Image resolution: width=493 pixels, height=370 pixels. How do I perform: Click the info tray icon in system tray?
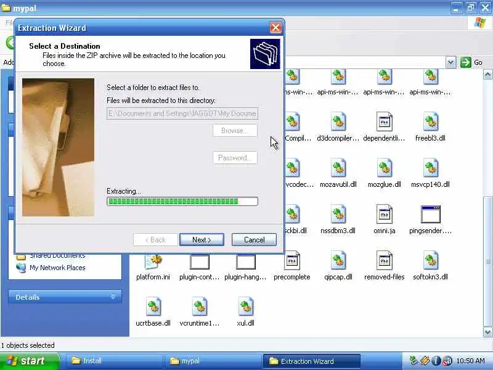pyautogui.click(x=436, y=361)
